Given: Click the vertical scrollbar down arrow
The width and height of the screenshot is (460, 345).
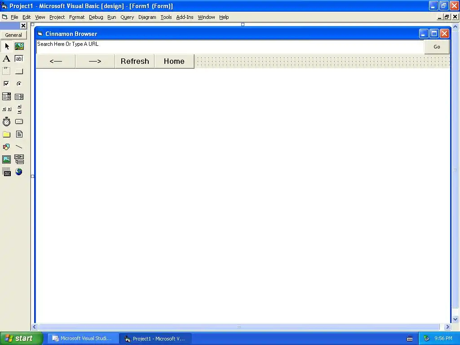Looking at the screenshot, I should 456,319.
